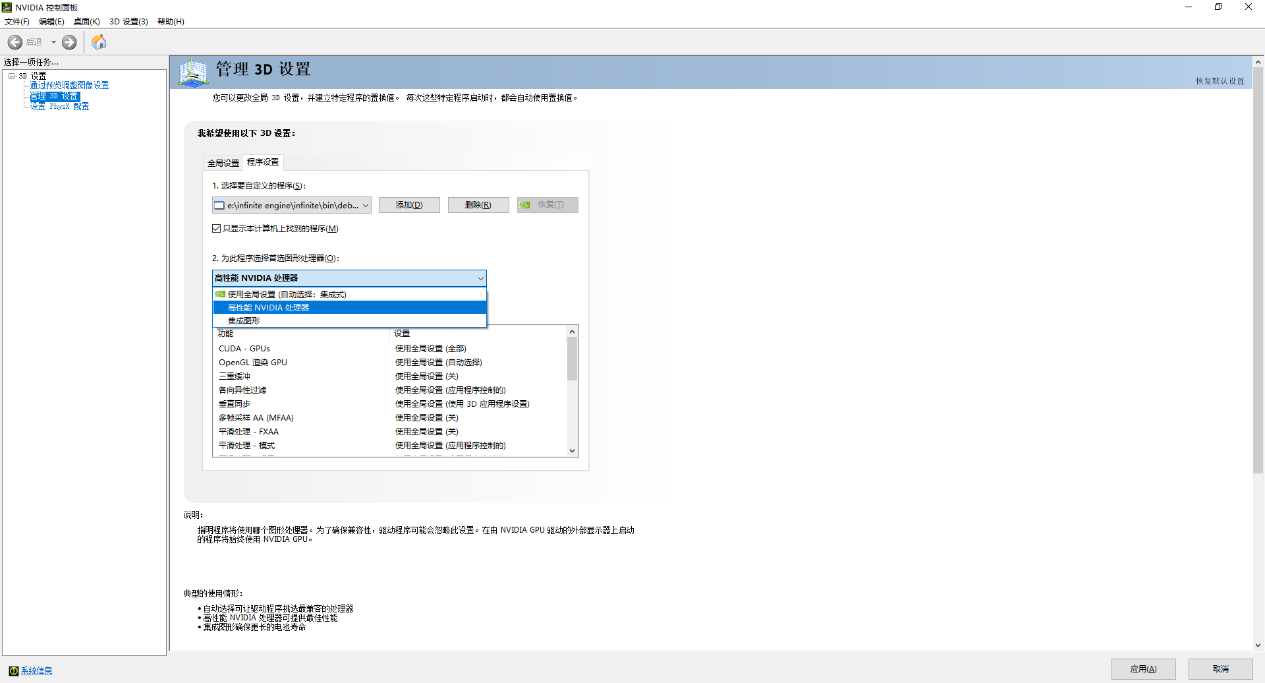Collapse the 3D 设置 tree node
Viewport: 1265px width, 683px height.
pyautogui.click(x=12, y=76)
